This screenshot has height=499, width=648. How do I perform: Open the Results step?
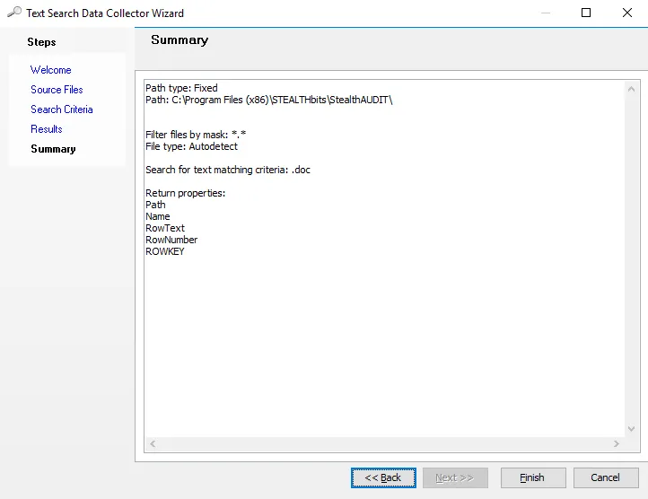[x=47, y=129]
